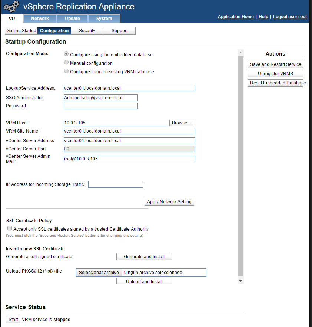Click the Browse button next to VRM Host
This screenshot has width=312, height=327.
point(181,123)
